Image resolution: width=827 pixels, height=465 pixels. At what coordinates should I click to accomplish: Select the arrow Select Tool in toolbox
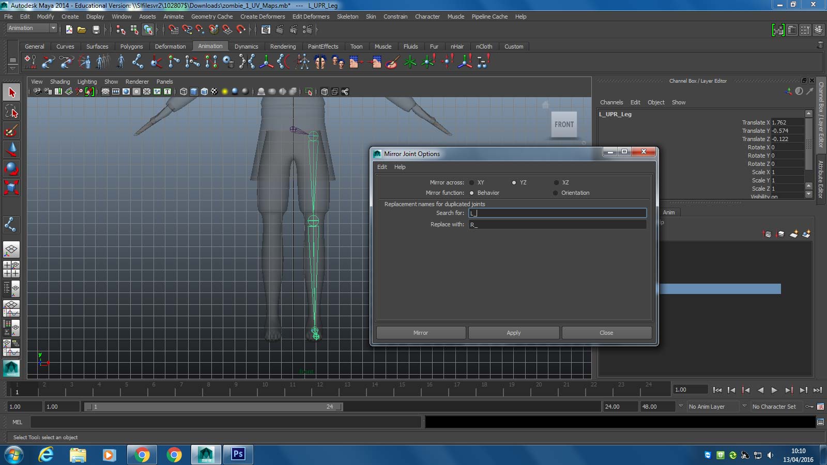(11, 92)
